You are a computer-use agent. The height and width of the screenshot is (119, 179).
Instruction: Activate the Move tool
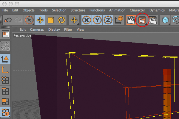pyautogui.click(x=40, y=20)
